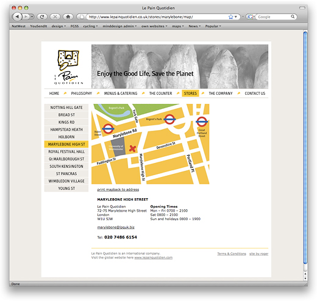Click the phone number 020 7486 6154
Screen dimensions: 317x301
(x=121, y=237)
